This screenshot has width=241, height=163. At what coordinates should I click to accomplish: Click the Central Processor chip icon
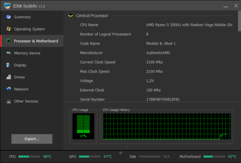click(x=71, y=16)
